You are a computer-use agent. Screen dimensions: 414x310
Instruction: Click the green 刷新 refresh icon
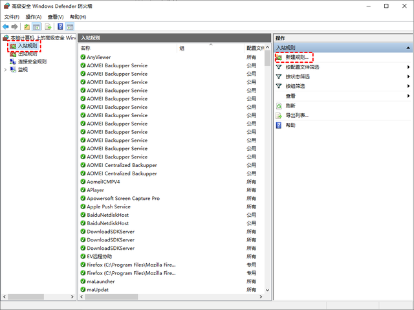[x=279, y=106]
